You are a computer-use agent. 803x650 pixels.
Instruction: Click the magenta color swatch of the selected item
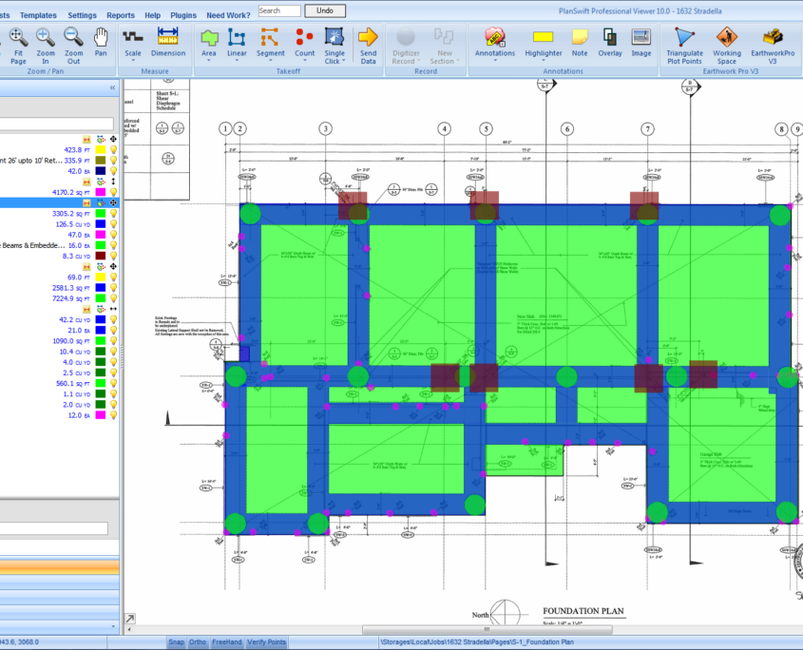pyautogui.click(x=101, y=192)
